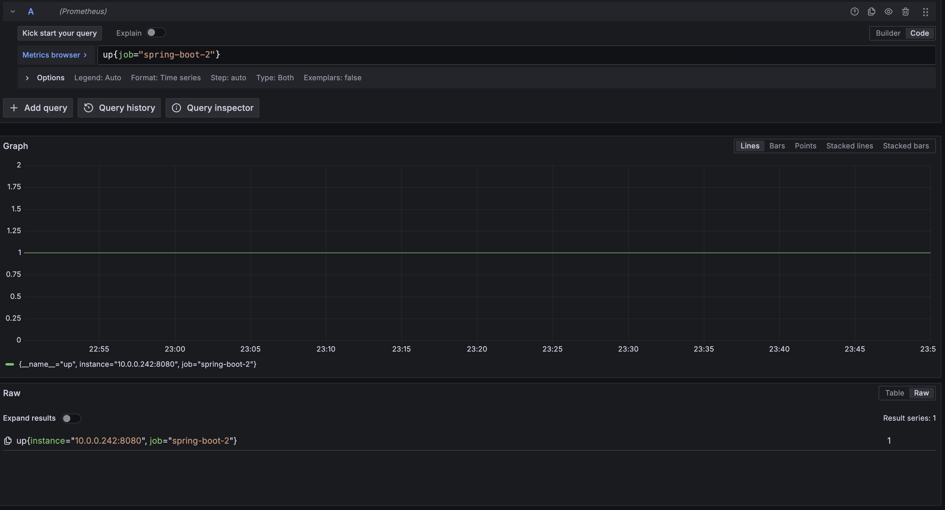The image size is (945, 510).
Task: Click the green series color indicator
Action: tap(9, 364)
